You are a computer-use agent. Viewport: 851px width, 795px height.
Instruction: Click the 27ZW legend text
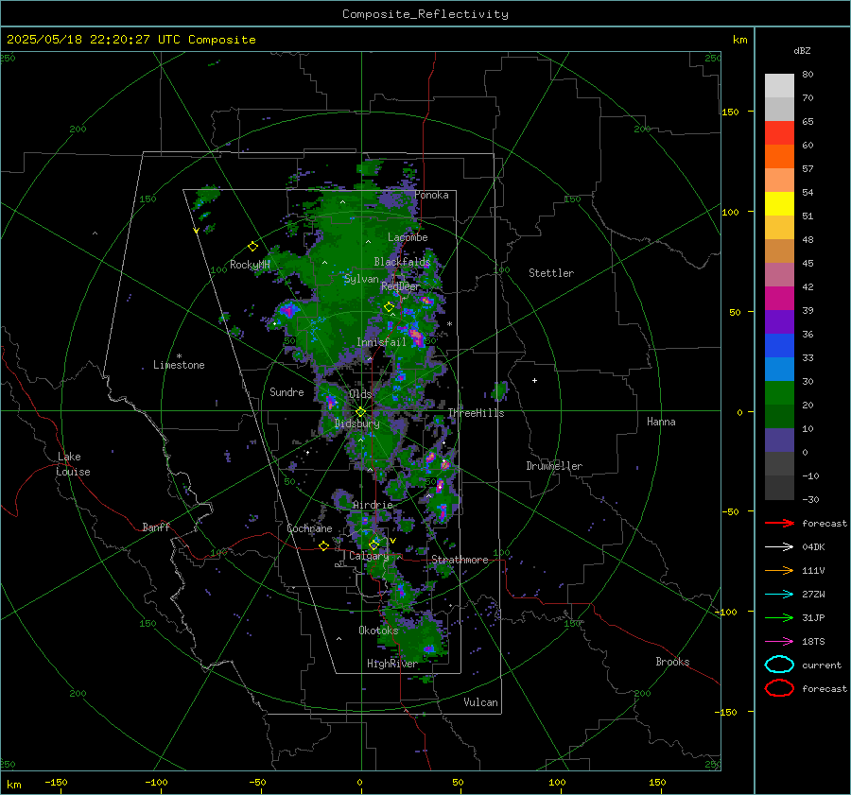click(813, 595)
